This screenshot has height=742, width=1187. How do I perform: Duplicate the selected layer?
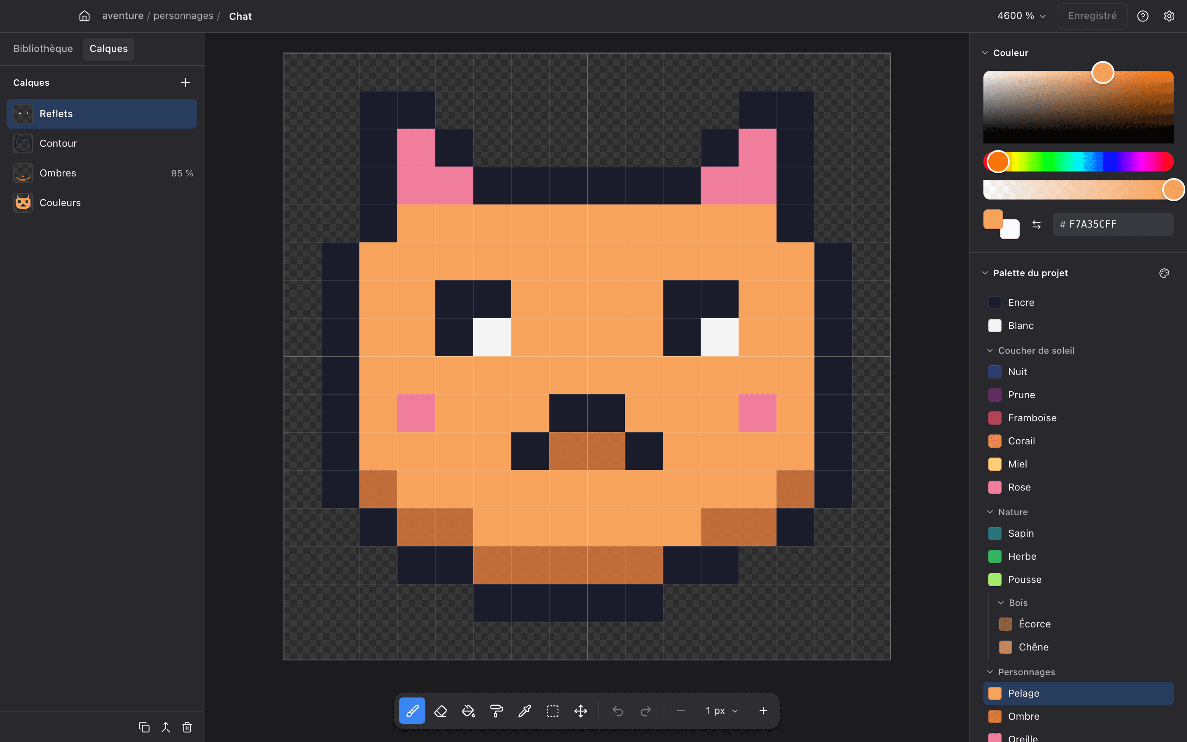[x=144, y=727]
